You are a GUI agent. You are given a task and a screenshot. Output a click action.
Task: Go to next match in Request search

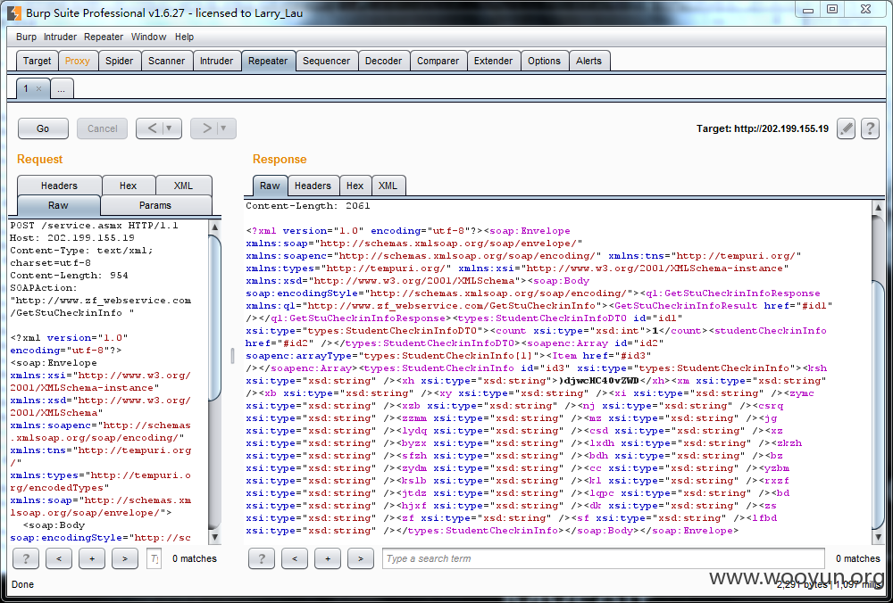click(125, 558)
